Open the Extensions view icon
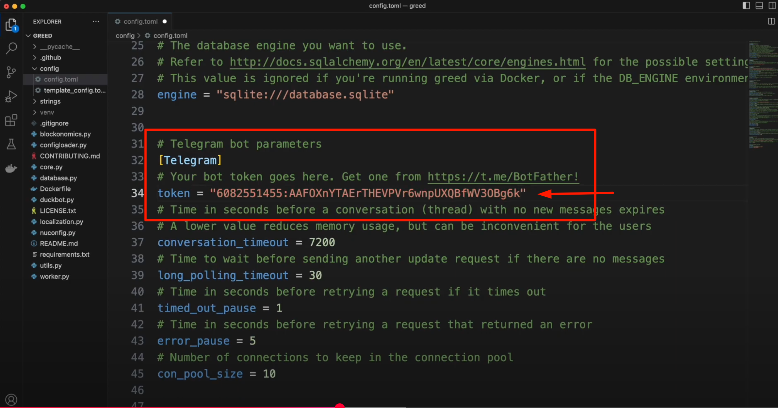 click(11, 120)
